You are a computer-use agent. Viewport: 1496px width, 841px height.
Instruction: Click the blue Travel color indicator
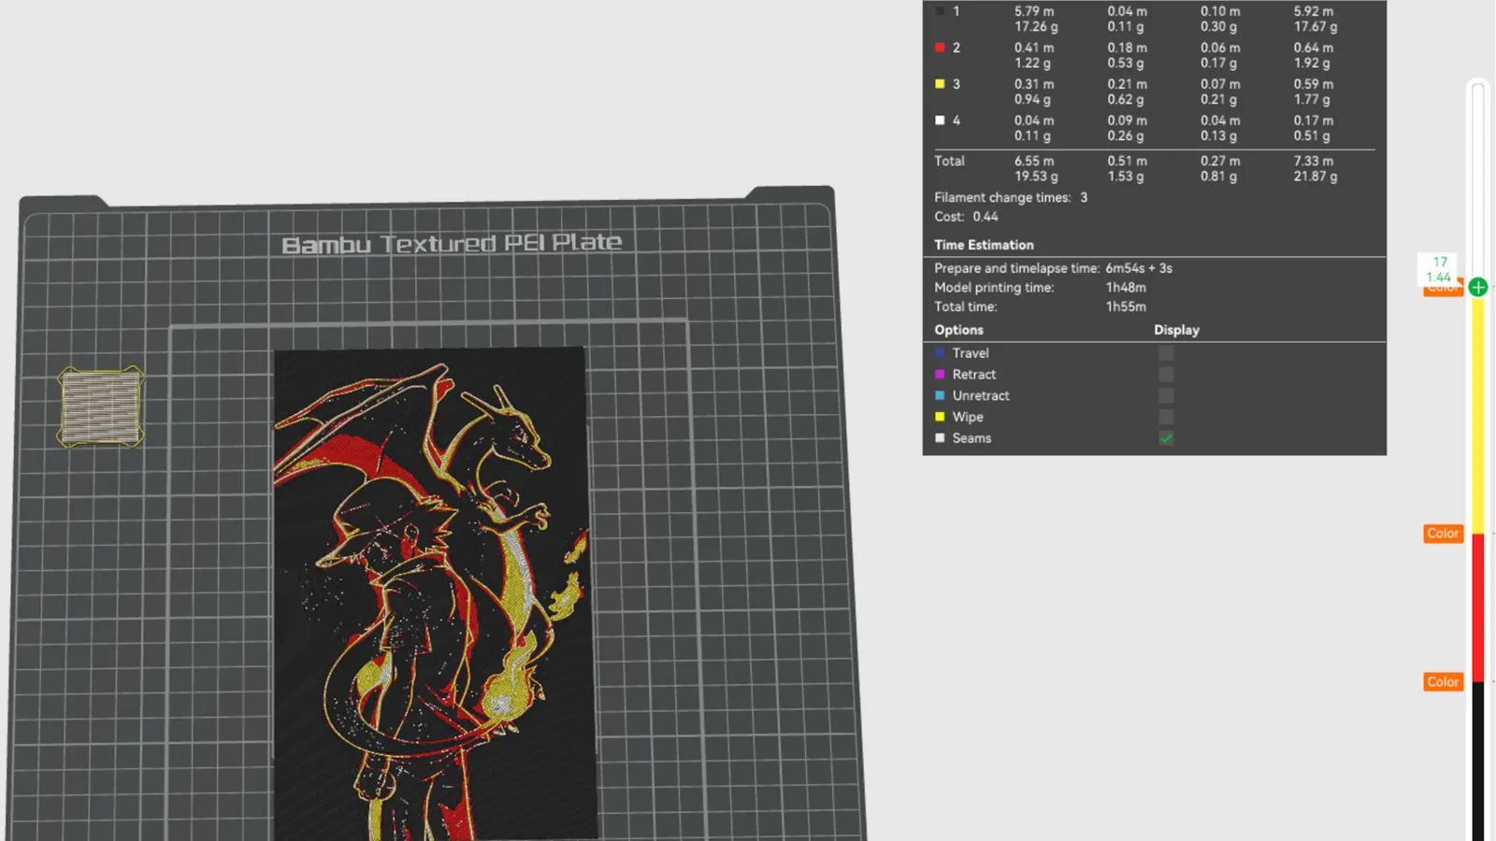click(x=940, y=353)
